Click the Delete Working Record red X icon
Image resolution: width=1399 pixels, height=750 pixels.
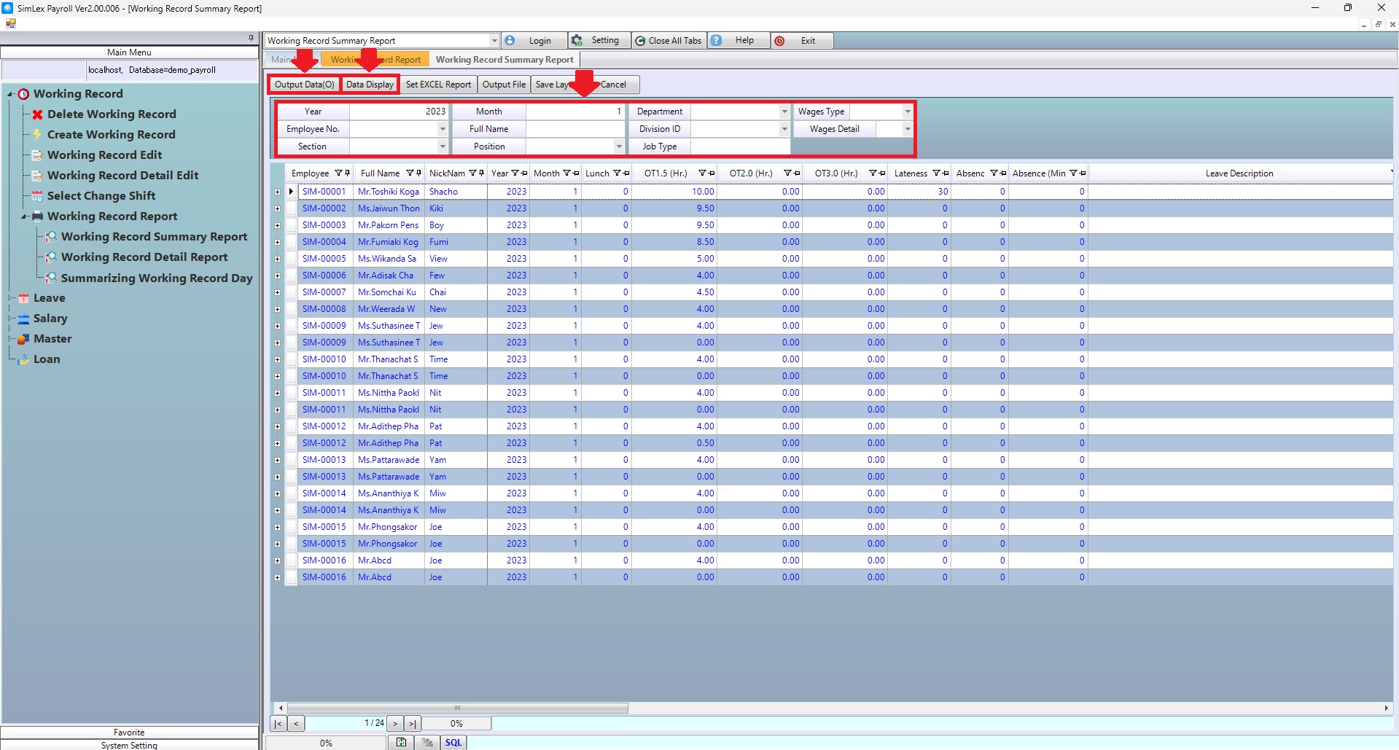click(x=37, y=114)
